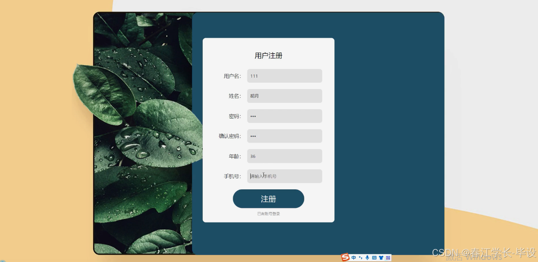Open the IME toolbox grid icon
This screenshot has width=538, height=262.
click(x=388, y=257)
